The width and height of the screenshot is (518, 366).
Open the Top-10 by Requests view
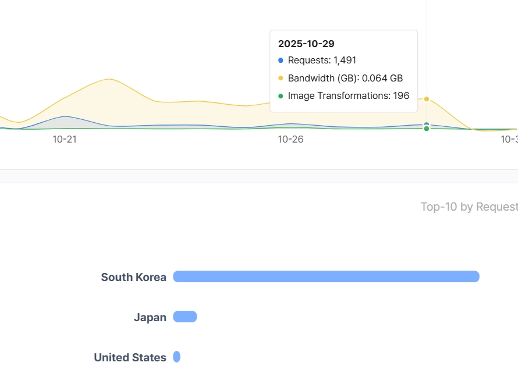coord(469,207)
